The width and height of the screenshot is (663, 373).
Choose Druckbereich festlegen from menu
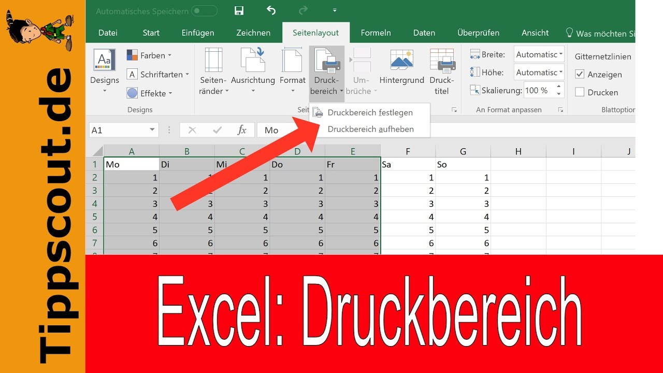coord(370,112)
